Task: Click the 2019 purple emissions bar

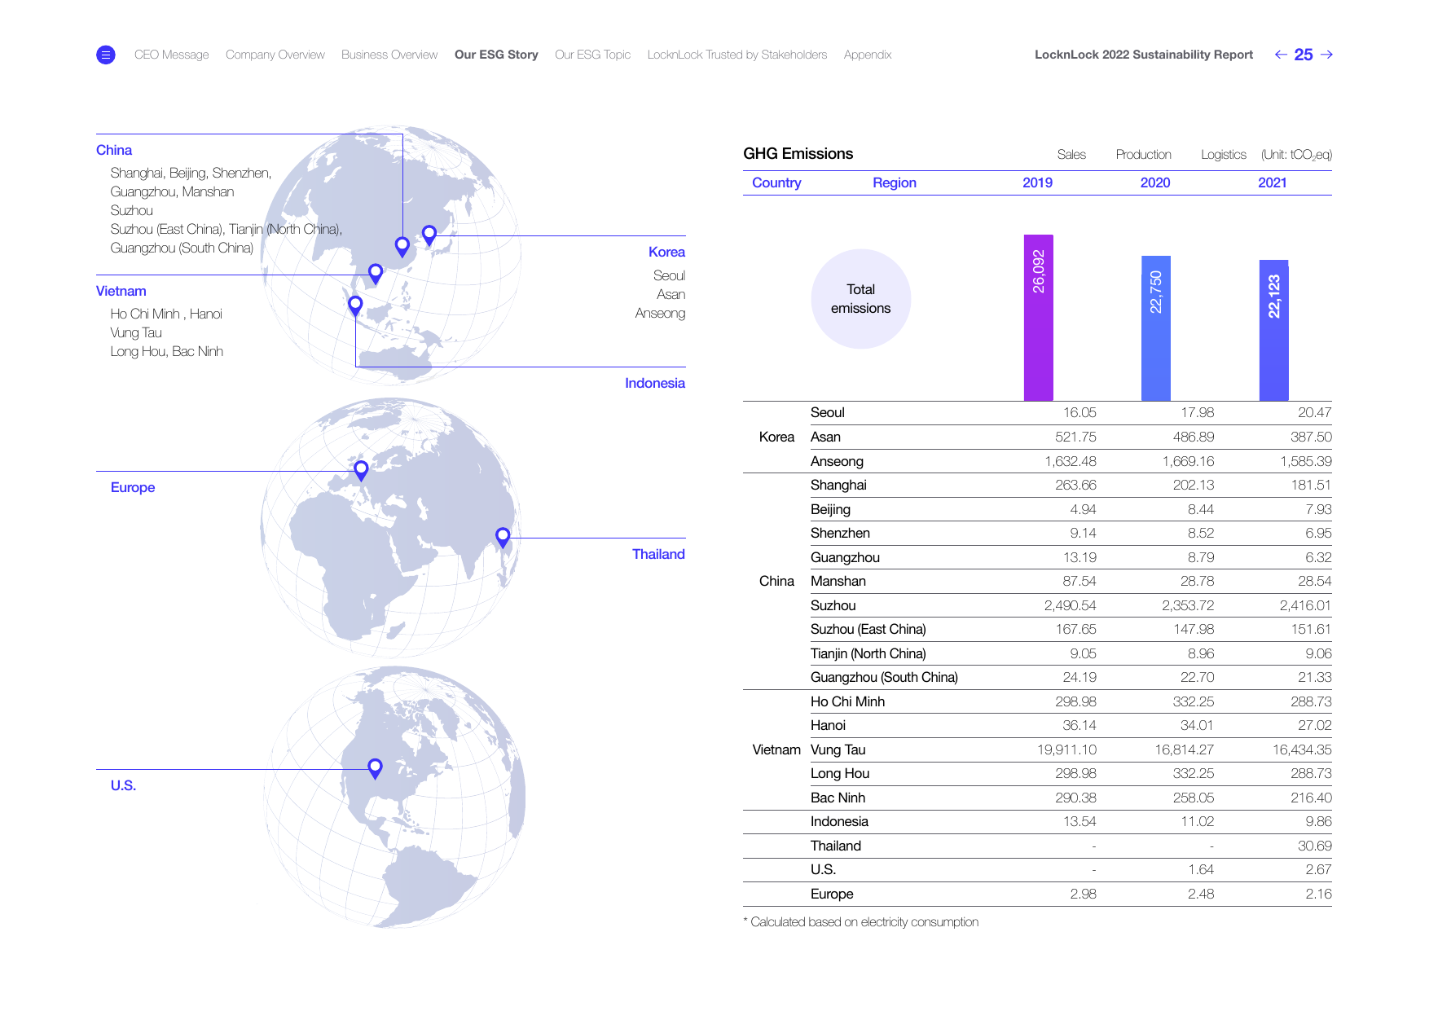Action: (x=1038, y=318)
